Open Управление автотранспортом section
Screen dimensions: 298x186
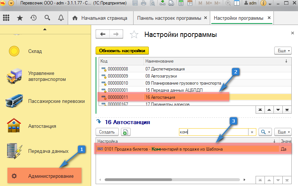click(x=47, y=76)
